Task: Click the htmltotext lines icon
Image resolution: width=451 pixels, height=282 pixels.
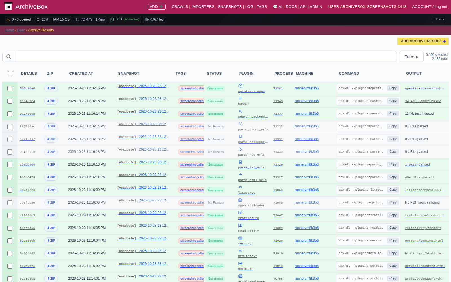Action: pyautogui.click(x=240, y=251)
